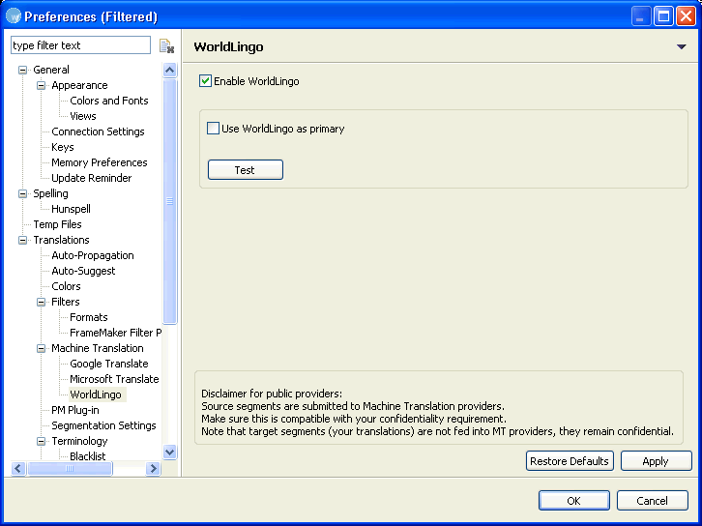702x526 pixels.
Task: Select the General tree item label
Action: coord(51,70)
